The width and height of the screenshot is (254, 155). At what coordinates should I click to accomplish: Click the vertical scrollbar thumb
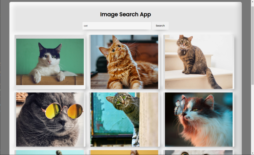pos(252,41)
